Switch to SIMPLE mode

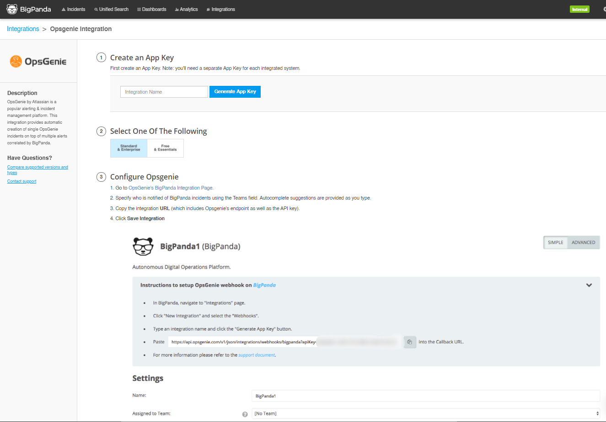[x=555, y=243]
